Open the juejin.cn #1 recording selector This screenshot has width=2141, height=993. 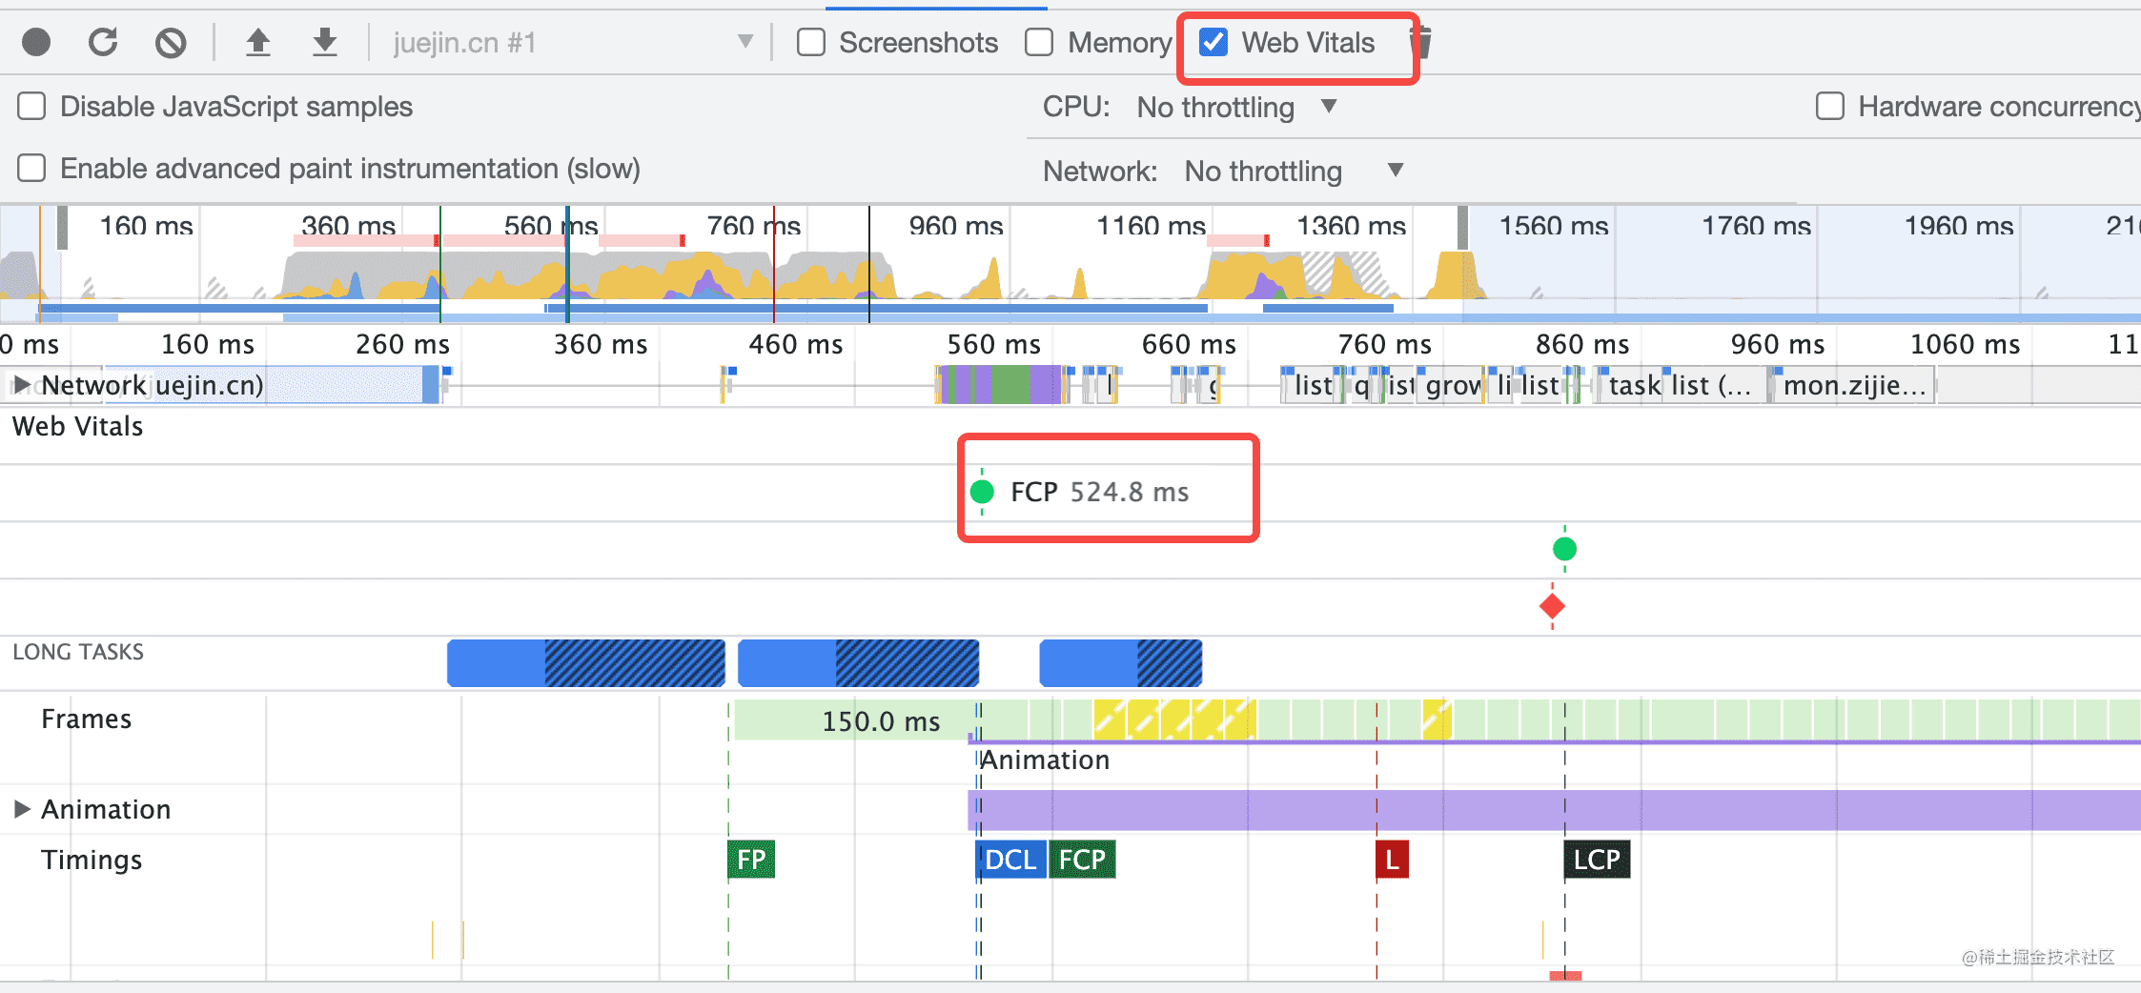572,43
